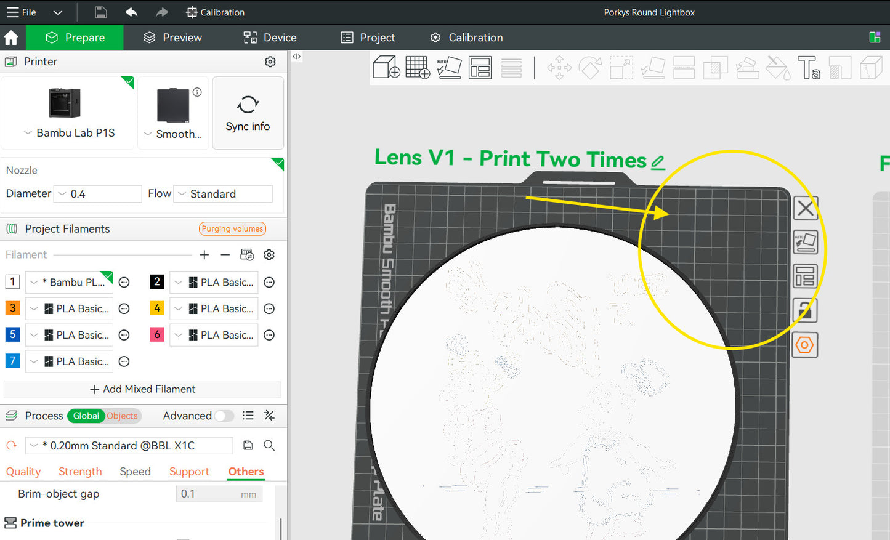This screenshot has width=890, height=540.
Task: Open the Device tab
Action: (270, 38)
